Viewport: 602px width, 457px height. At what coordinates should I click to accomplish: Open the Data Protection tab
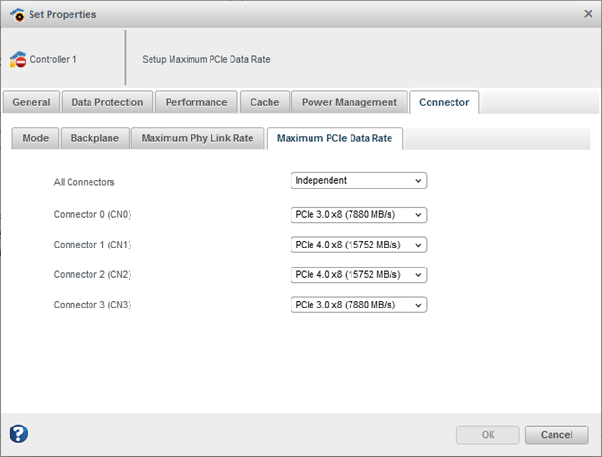(108, 102)
